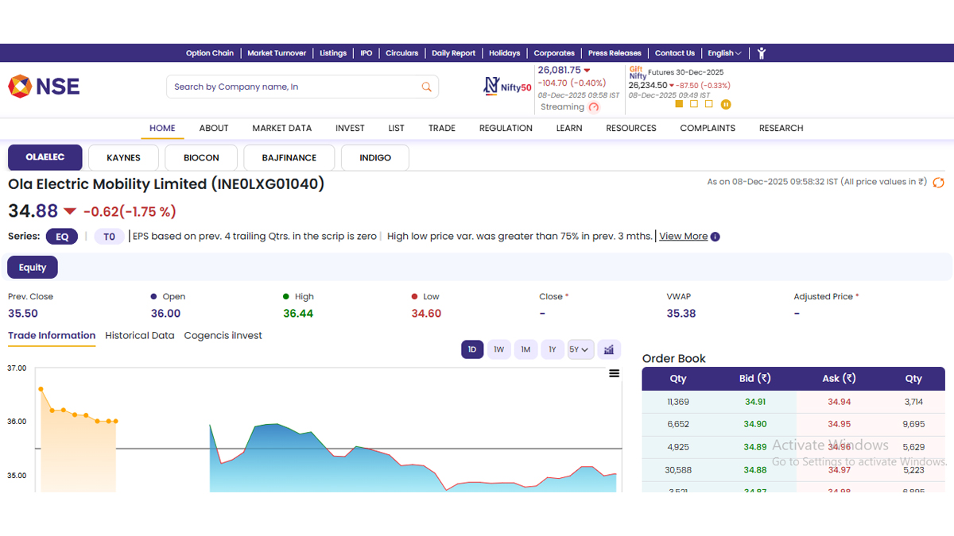The image size is (954, 536).
Task: Expand the 5Y chart range dropdown
Action: point(580,349)
